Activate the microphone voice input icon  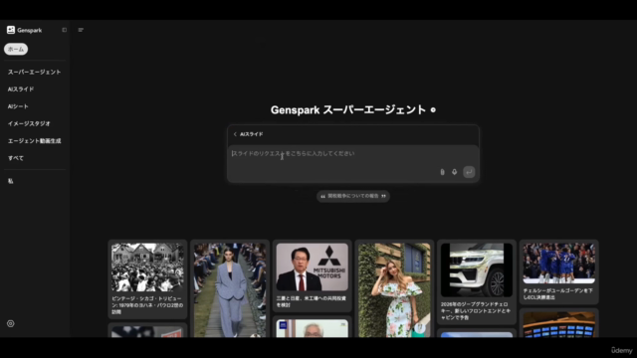[454, 172]
